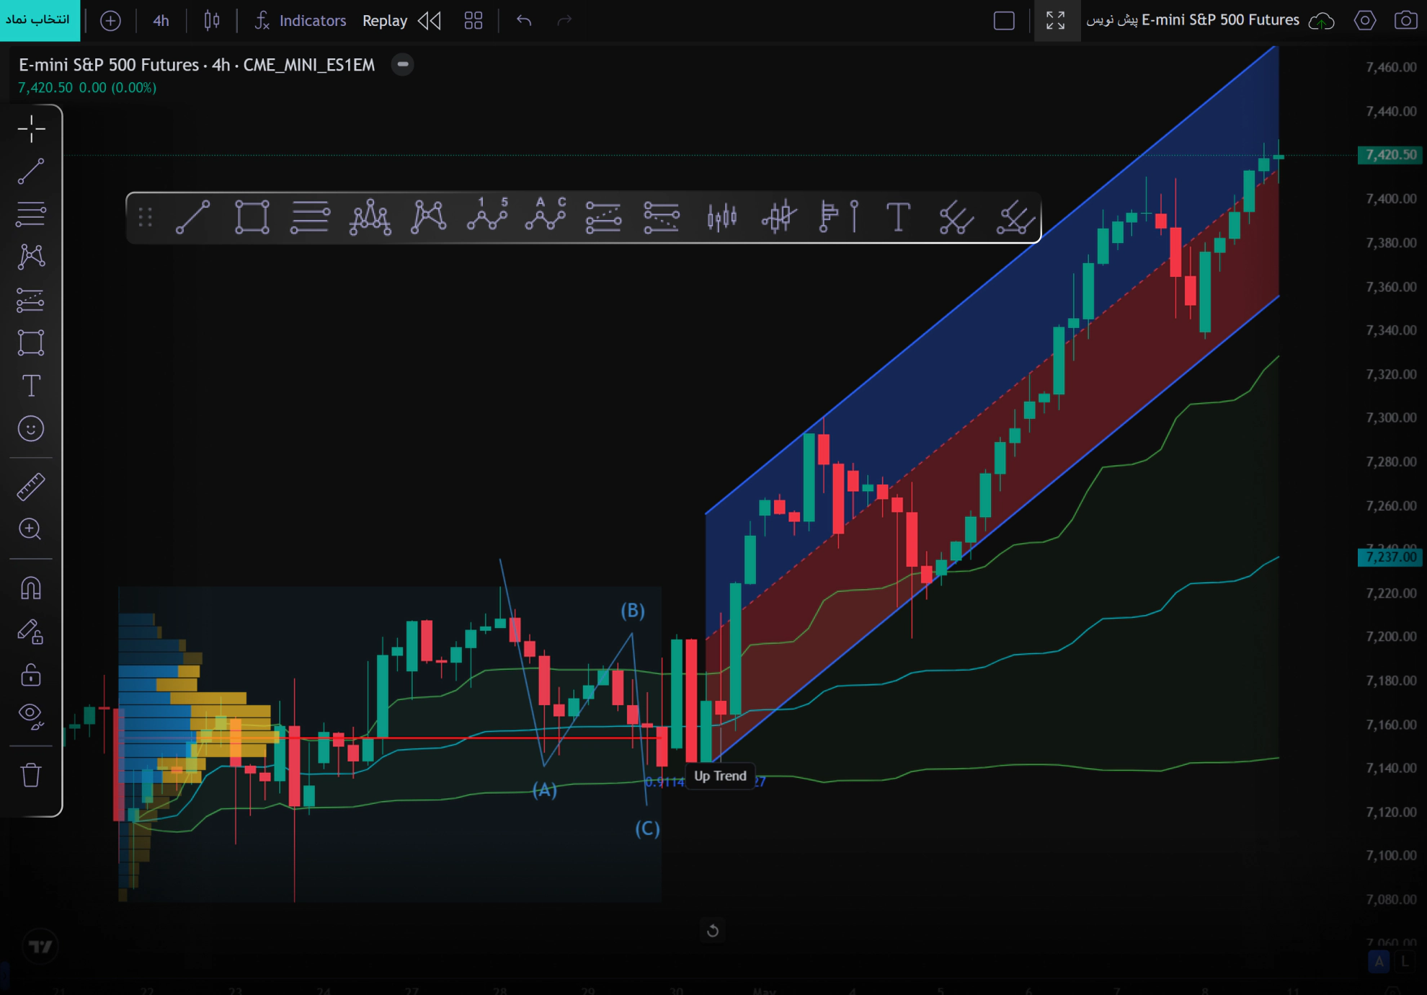Start Bar Replay mode
The height and width of the screenshot is (995, 1427).
click(385, 21)
